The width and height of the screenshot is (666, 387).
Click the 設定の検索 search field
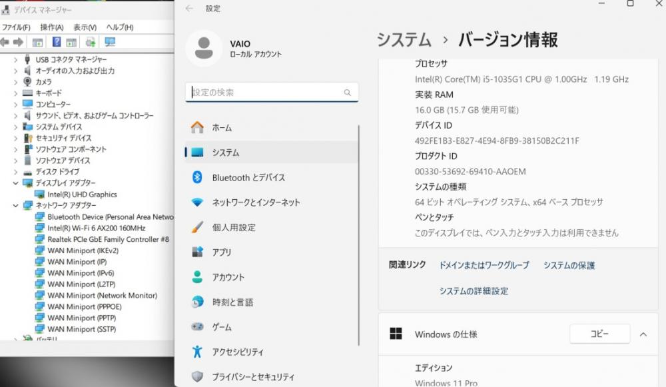pos(272,92)
